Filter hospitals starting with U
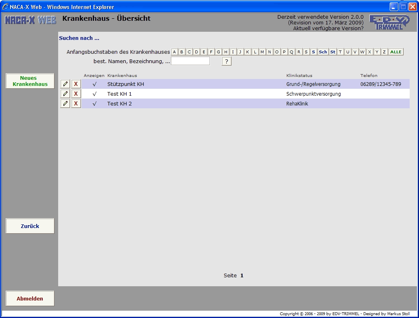Image resolution: width=419 pixels, height=318 pixels. pos(348,52)
